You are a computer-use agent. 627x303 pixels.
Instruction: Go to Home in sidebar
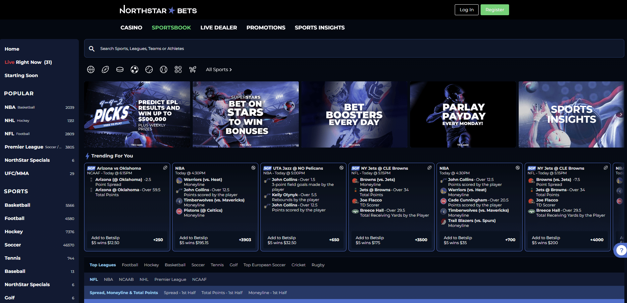click(12, 49)
